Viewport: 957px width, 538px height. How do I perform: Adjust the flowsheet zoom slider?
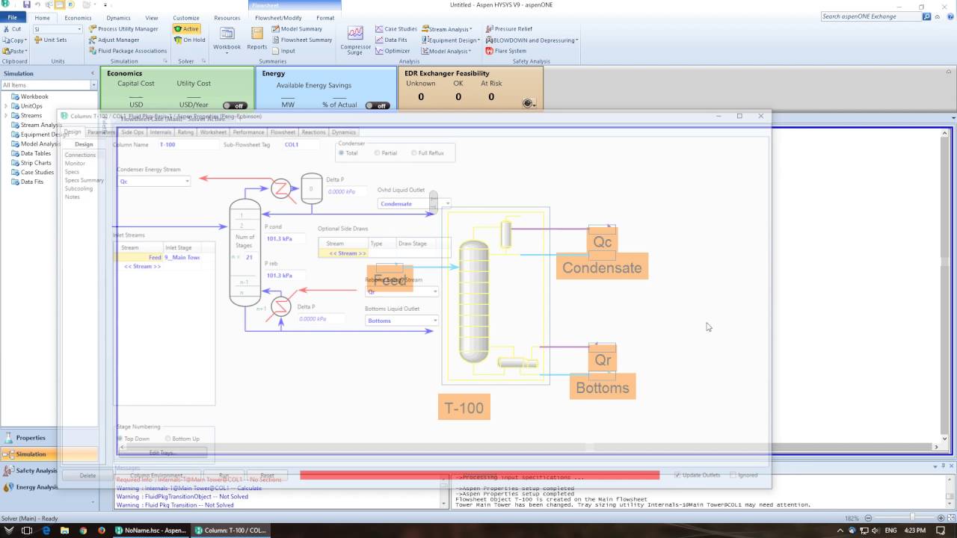tap(912, 517)
